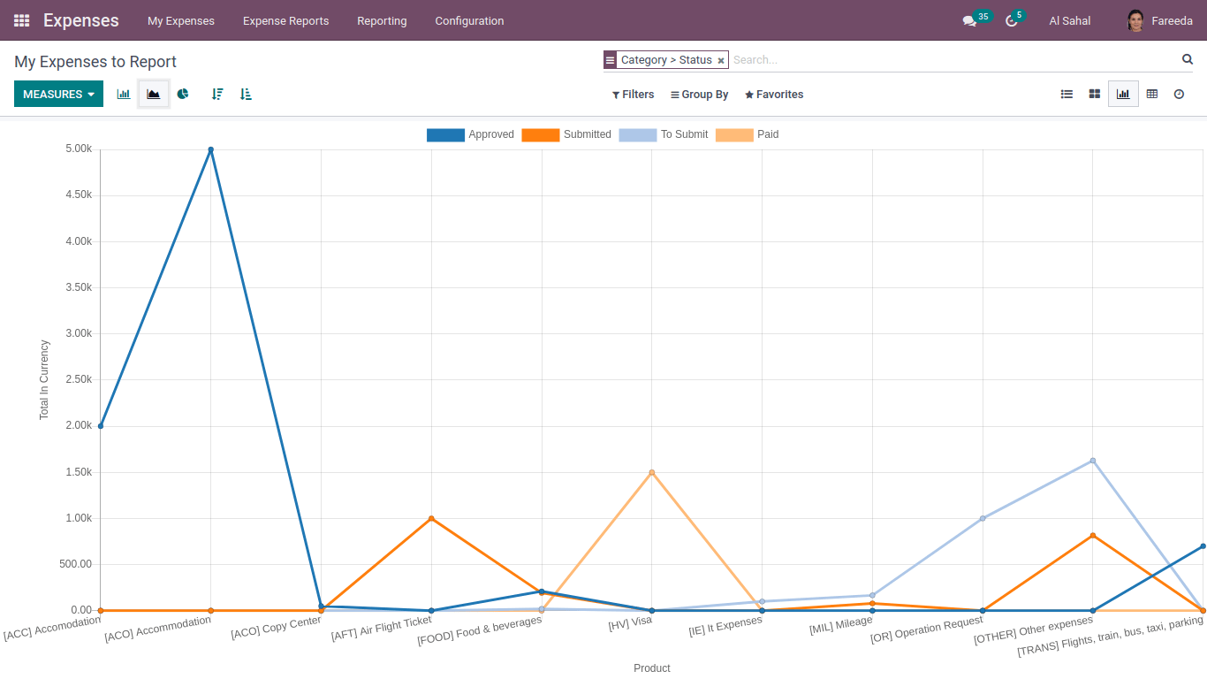Open the Configuration menu
Viewport: 1207px width, 679px height.
(x=469, y=20)
